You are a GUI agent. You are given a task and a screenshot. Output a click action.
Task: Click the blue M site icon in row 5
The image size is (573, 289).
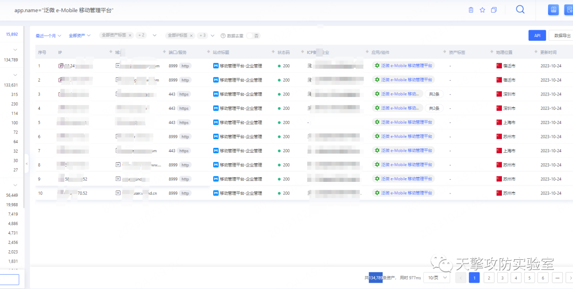click(x=215, y=122)
